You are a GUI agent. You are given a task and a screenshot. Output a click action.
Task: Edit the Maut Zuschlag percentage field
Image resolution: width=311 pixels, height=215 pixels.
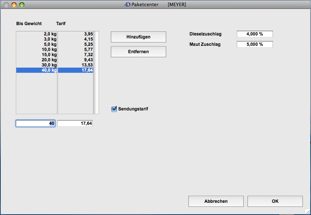[254, 44]
